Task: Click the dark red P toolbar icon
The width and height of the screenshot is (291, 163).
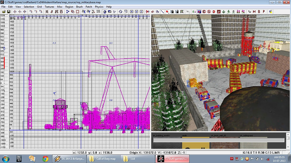Action: [x=264, y=12]
